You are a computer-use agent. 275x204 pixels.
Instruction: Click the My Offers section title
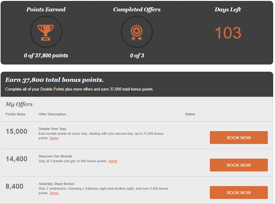pos(19,104)
